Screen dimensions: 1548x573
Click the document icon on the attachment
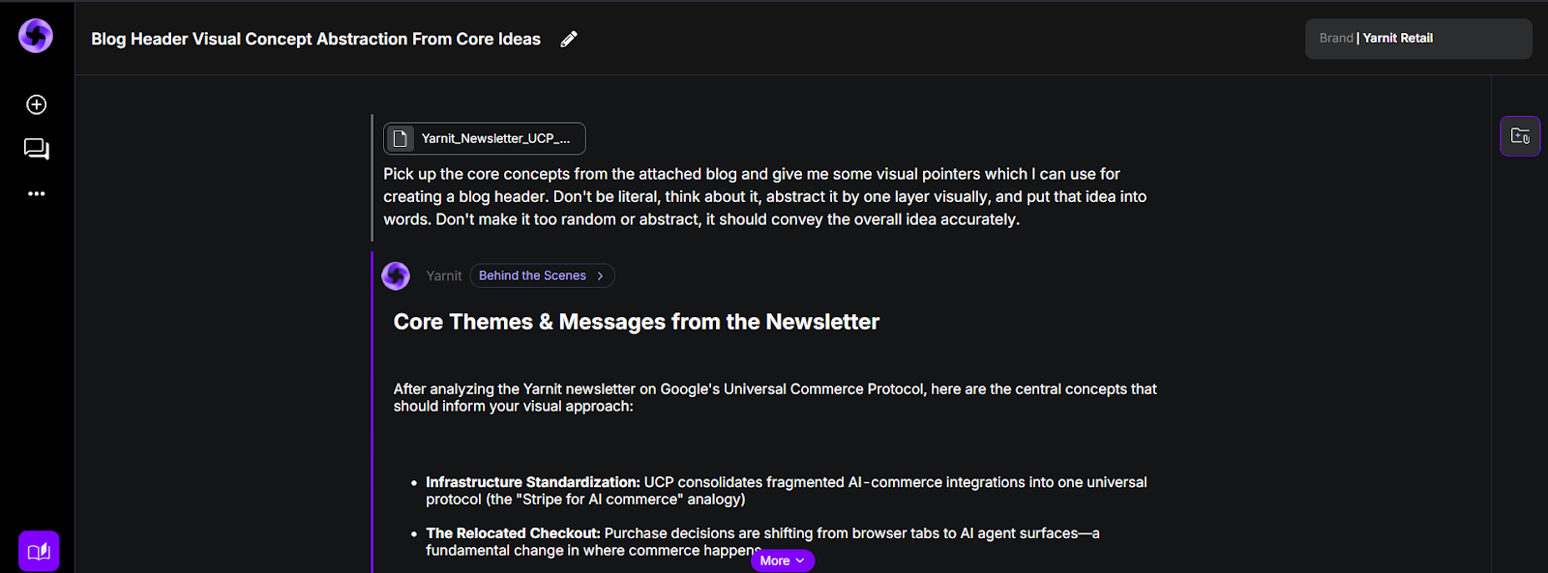click(x=401, y=138)
